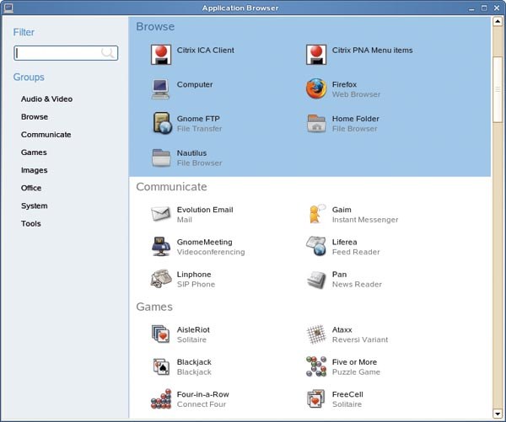Minimize the Application Browser window

(x=471, y=8)
